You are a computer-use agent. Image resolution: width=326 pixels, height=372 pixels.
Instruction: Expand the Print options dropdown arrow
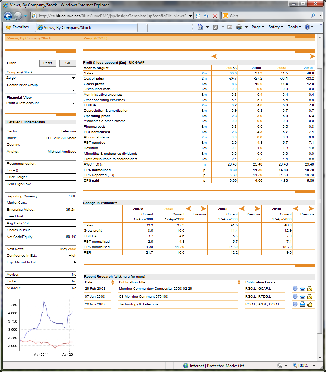click(x=246, y=27)
